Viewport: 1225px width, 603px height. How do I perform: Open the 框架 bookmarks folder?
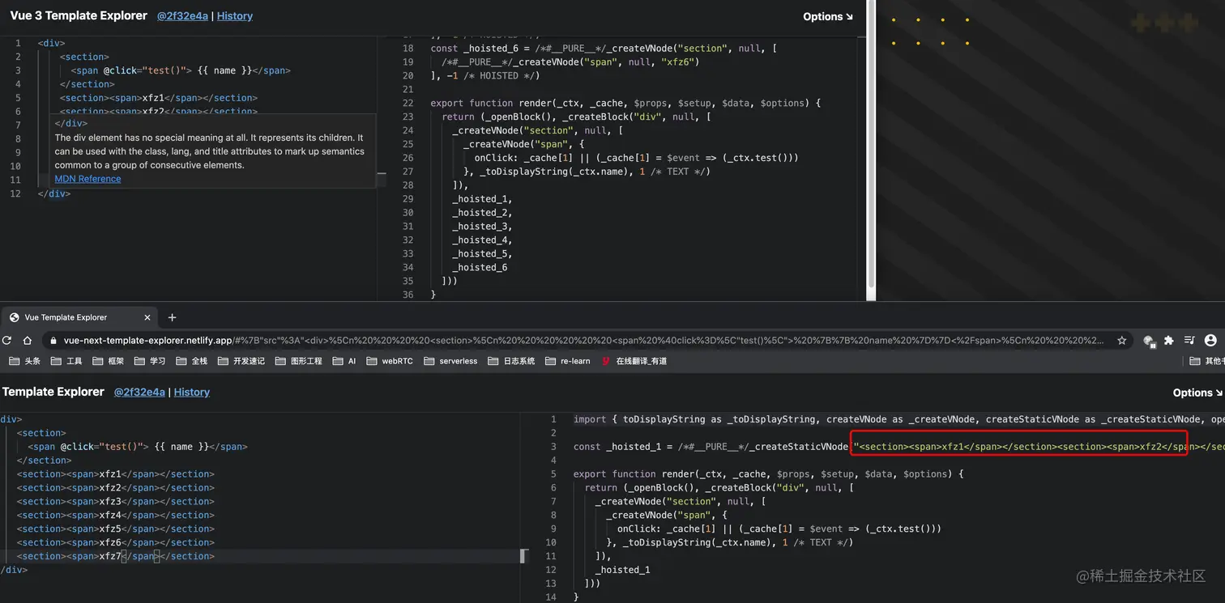tap(108, 361)
